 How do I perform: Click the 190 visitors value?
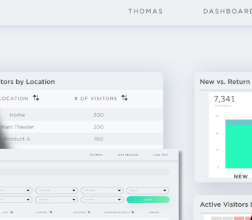click(99, 139)
